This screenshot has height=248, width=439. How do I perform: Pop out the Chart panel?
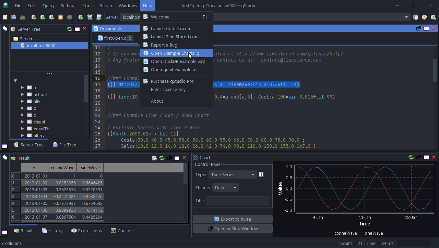point(419,157)
